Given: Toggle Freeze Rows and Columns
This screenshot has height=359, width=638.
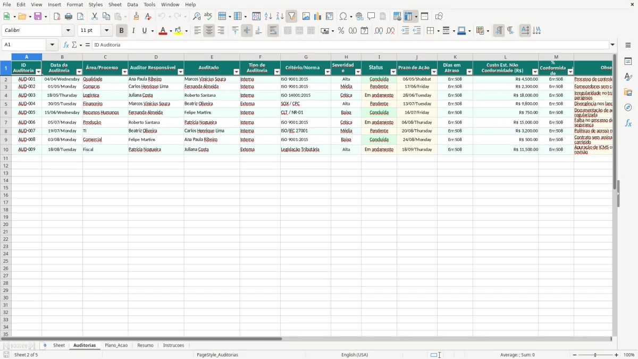Looking at the screenshot, I should click(408, 16).
